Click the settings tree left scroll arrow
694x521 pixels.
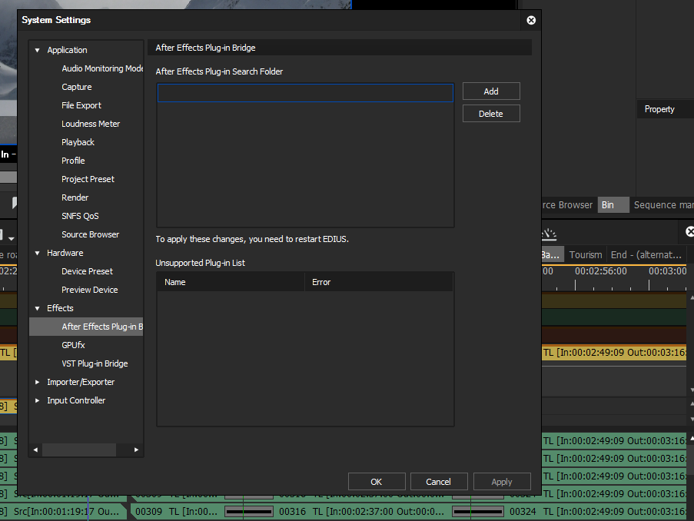point(35,450)
